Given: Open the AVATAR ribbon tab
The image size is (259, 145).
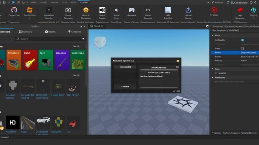Looking at the screenshot, I should pyautogui.click(x=55, y=2).
